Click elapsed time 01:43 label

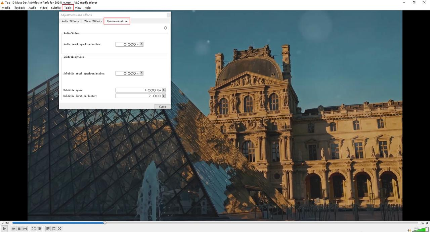[5, 223]
